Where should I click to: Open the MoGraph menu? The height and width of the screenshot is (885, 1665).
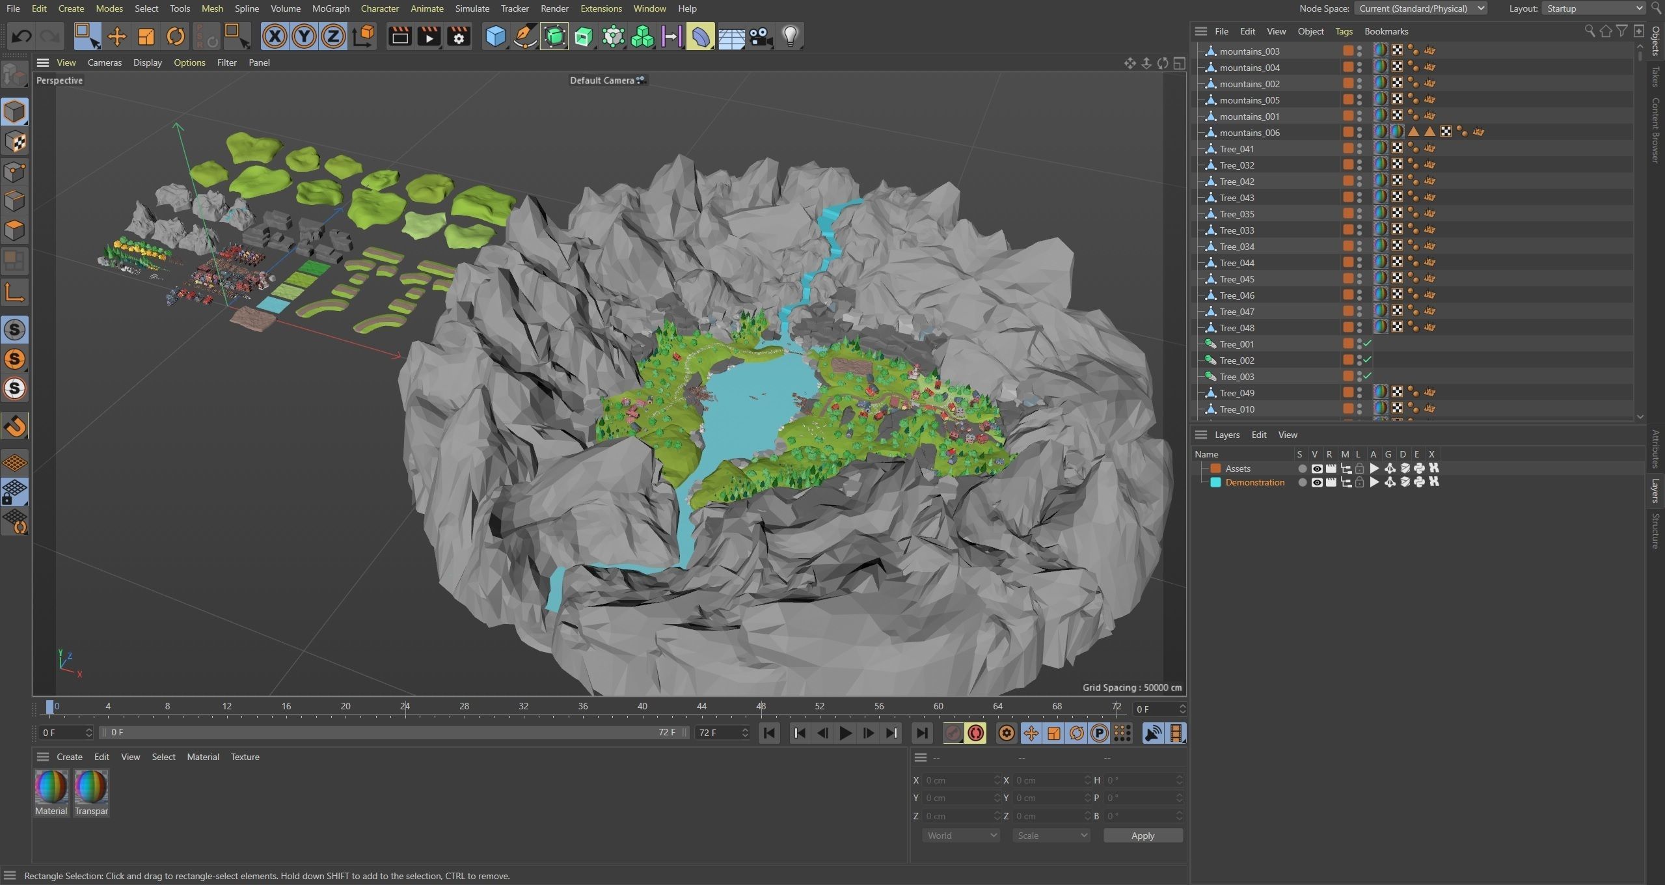coord(331,8)
